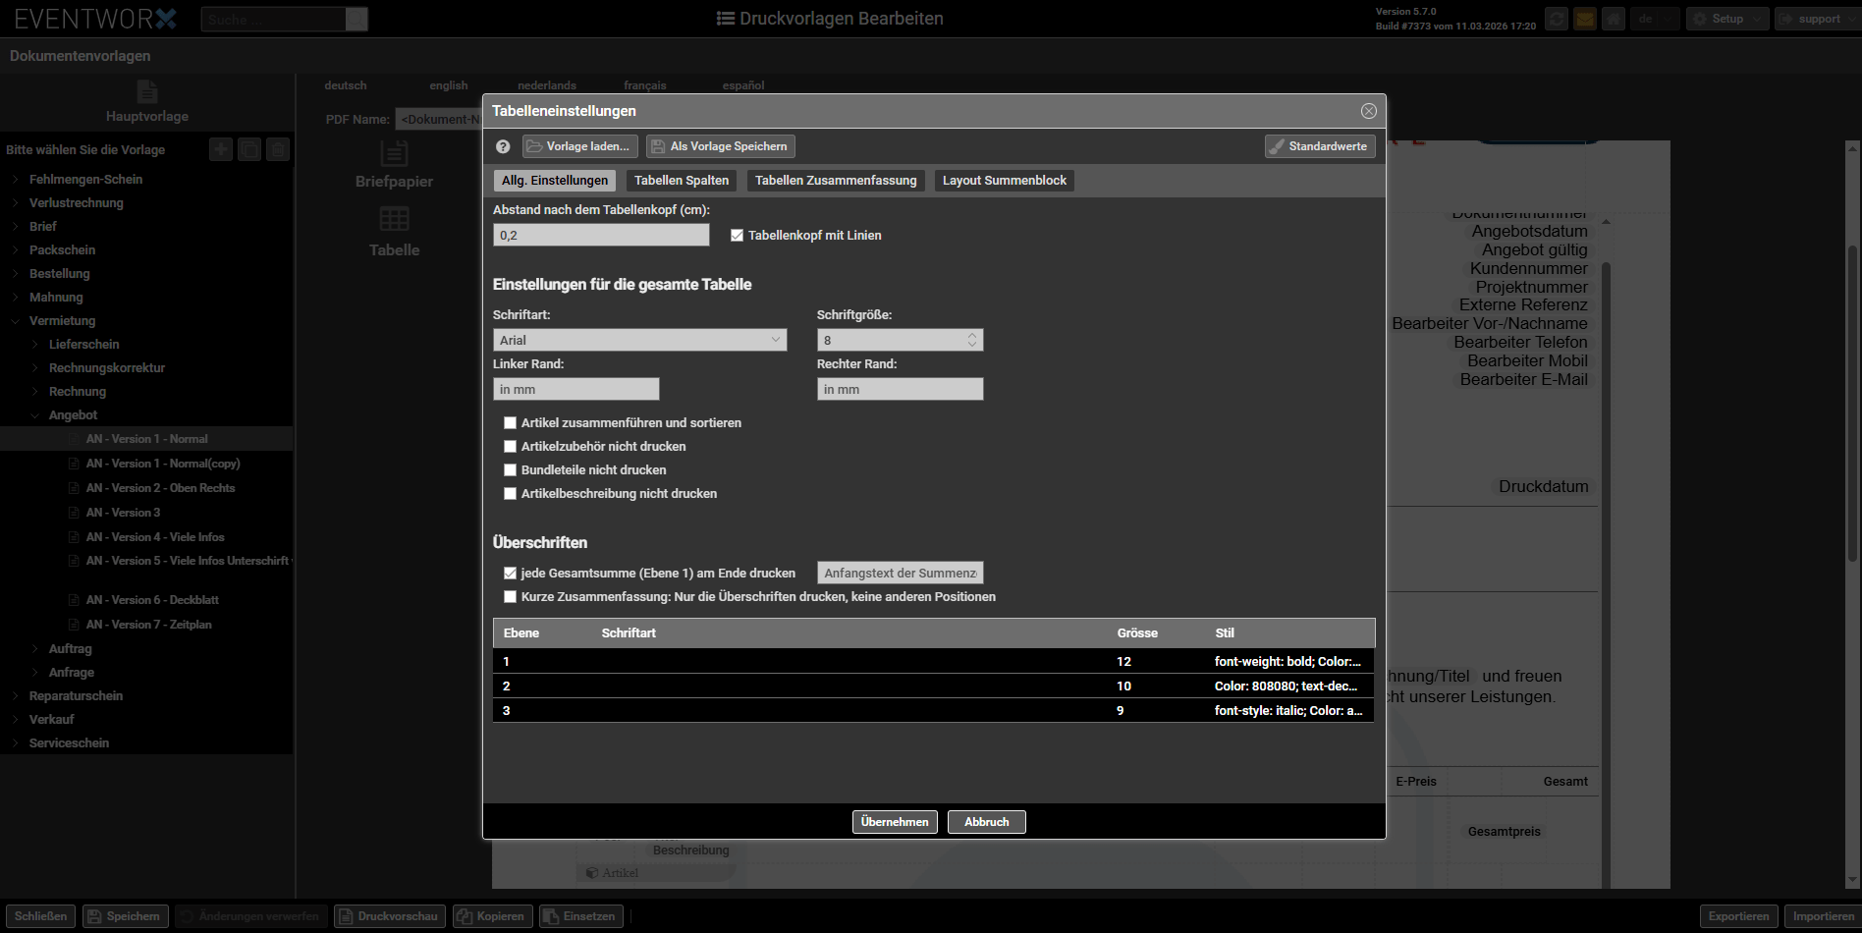Screen dimensions: 1862x933
Task: Switch to the Tabellen Spalten tab
Action: click(x=681, y=181)
